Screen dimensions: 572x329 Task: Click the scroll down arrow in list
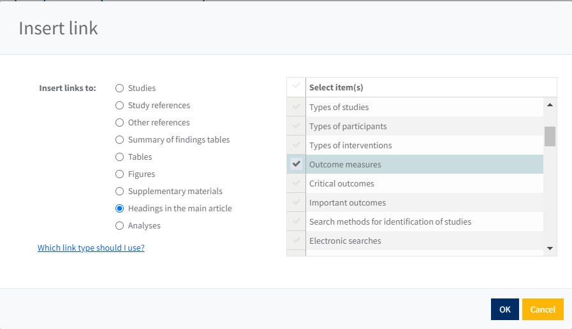point(550,248)
